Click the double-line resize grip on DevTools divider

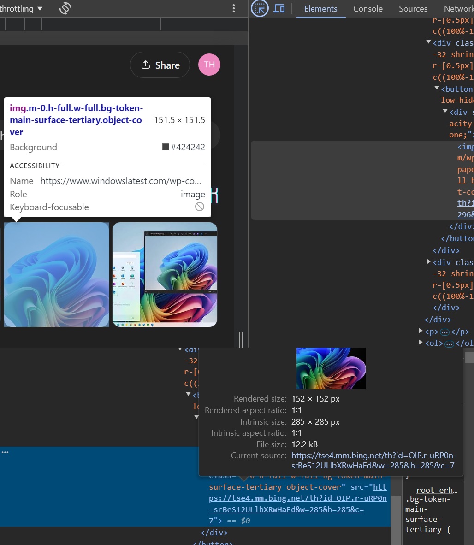241,339
